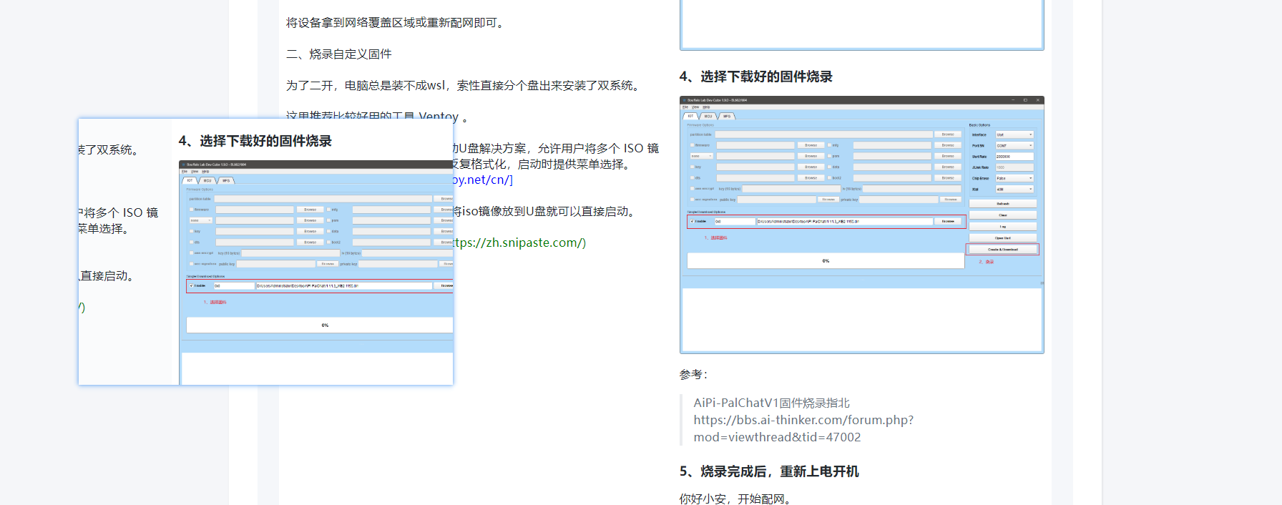Open File menu in the enlarged popup preview

coord(185,172)
